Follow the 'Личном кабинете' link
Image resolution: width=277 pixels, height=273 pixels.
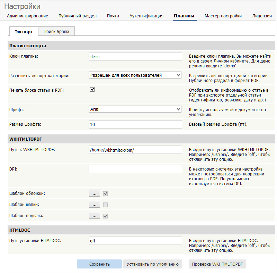[231, 61]
